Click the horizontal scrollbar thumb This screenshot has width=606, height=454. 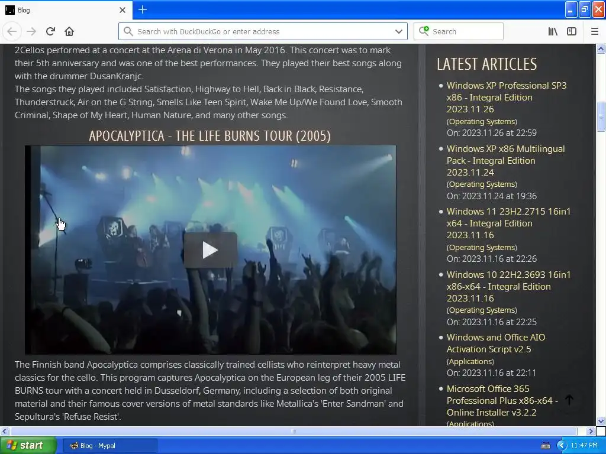coord(293,431)
